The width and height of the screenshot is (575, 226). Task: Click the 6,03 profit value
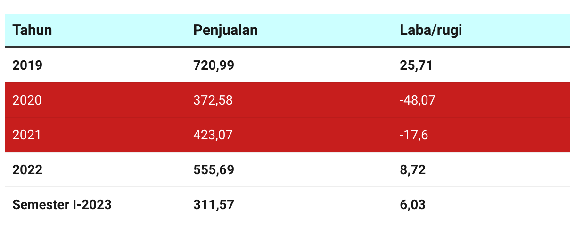click(412, 205)
